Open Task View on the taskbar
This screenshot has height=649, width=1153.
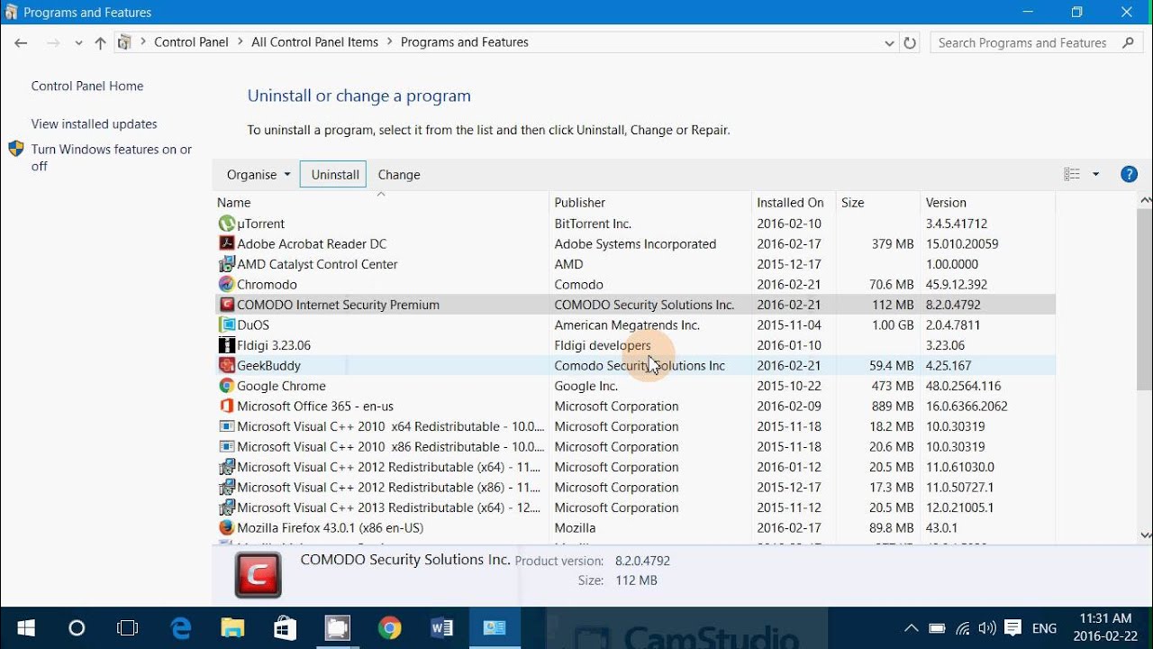pyautogui.click(x=128, y=628)
